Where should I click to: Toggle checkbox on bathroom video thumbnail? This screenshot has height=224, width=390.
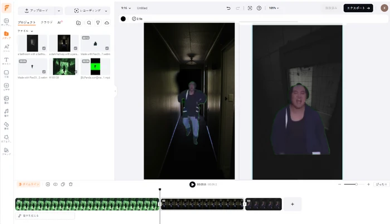pyautogui.click(x=44, y=48)
